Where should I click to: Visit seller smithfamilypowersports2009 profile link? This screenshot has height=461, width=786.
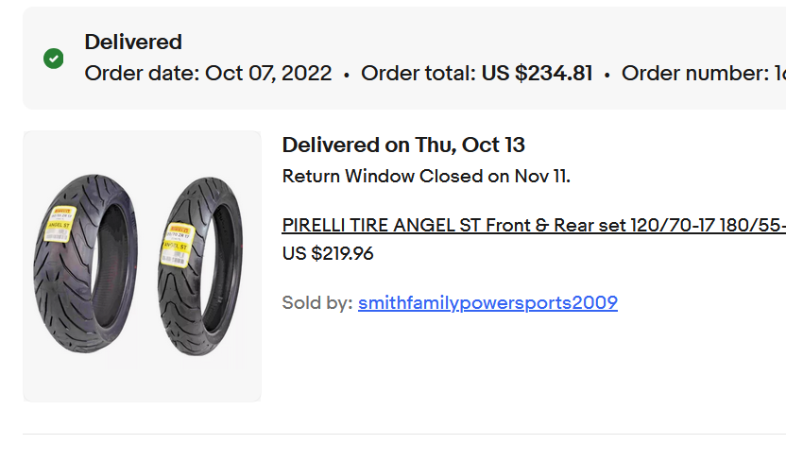click(x=487, y=302)
